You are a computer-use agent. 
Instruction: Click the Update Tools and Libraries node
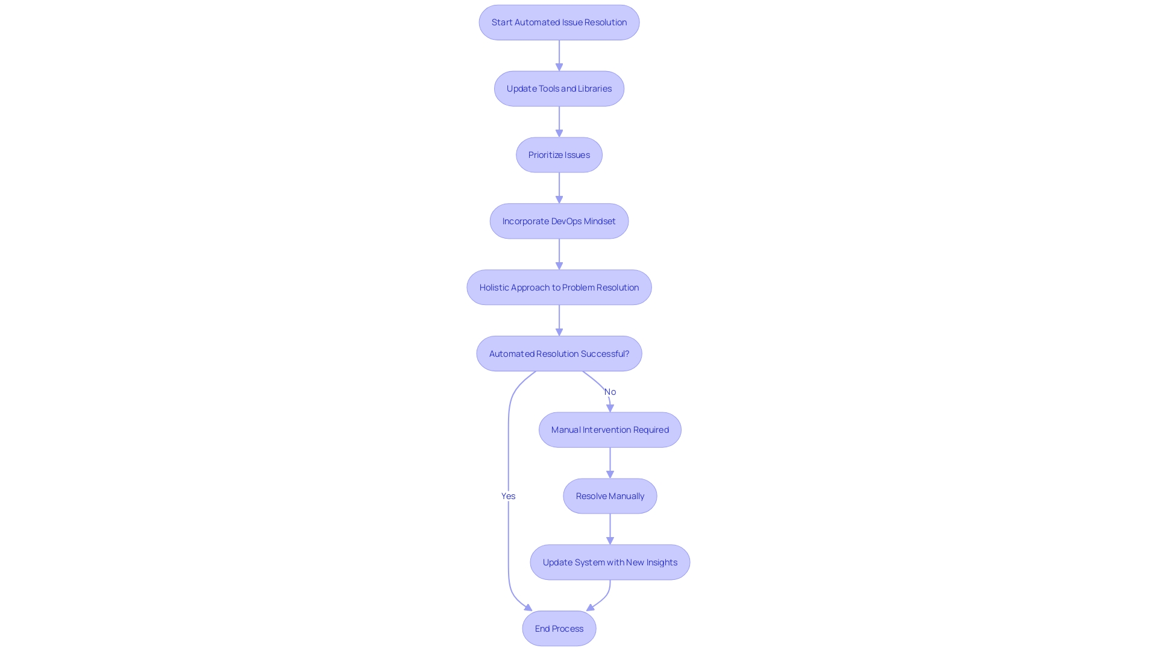[x=559, y=88]
